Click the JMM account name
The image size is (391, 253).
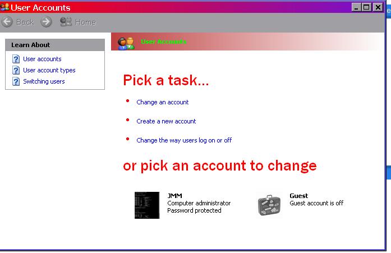click(x=174, y=196)
